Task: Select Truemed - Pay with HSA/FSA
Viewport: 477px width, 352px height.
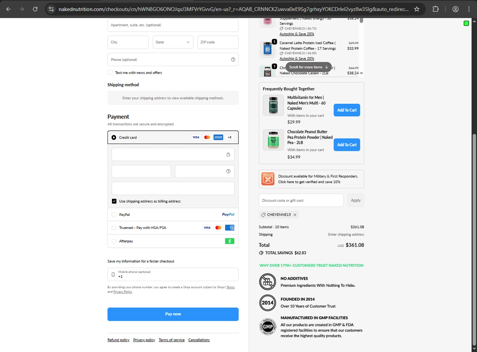Action: click(x=114, y=228)
